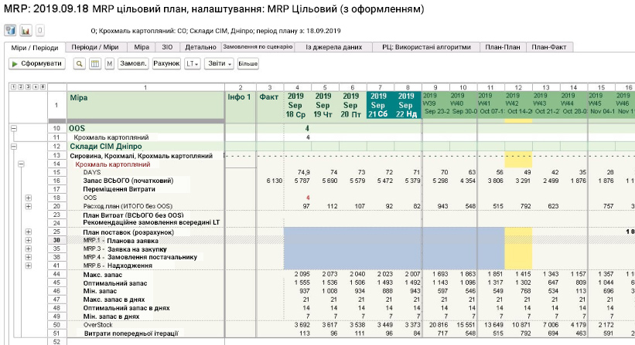Expand the Расход план row 20
635x345 pixels.
pos(29,206)
